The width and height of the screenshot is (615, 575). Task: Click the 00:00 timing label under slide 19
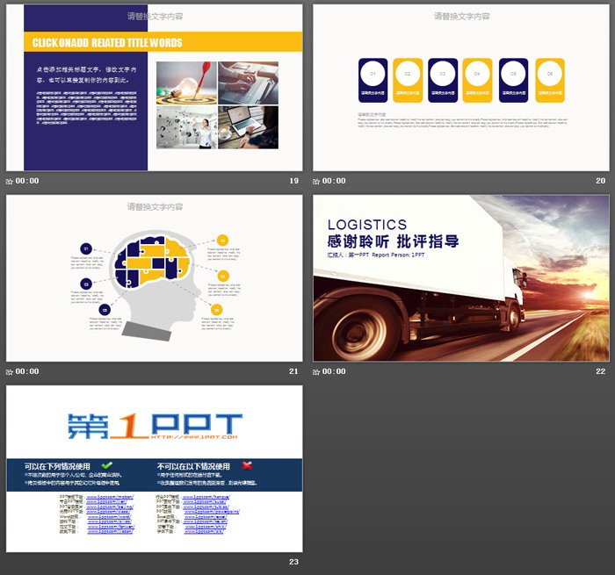27,181
